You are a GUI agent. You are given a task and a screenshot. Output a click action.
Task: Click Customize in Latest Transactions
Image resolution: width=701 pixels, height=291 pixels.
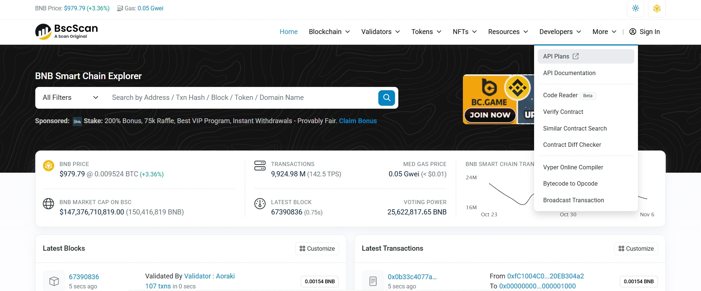pyautogui.click(x=636, y=248)
